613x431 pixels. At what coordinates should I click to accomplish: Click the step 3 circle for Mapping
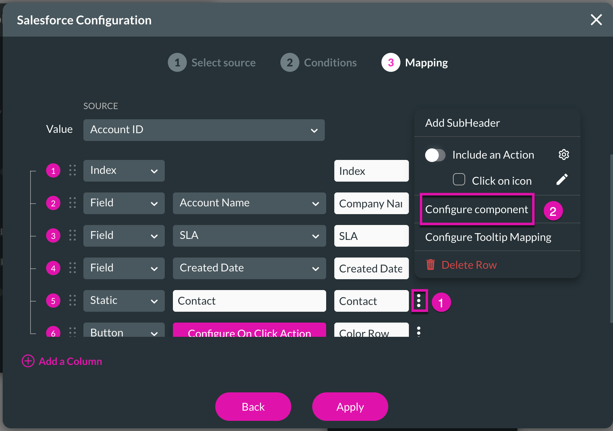click(391, 62)
